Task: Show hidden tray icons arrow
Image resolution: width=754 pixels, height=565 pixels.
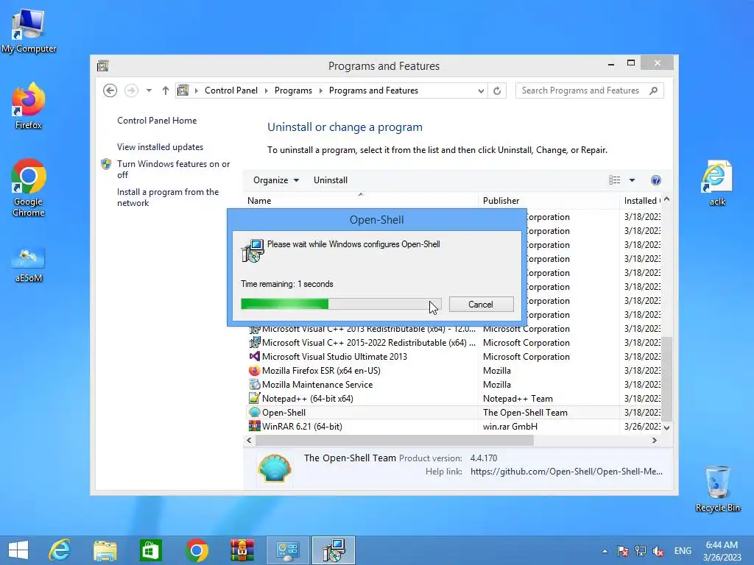Action: tap(605, 551)
